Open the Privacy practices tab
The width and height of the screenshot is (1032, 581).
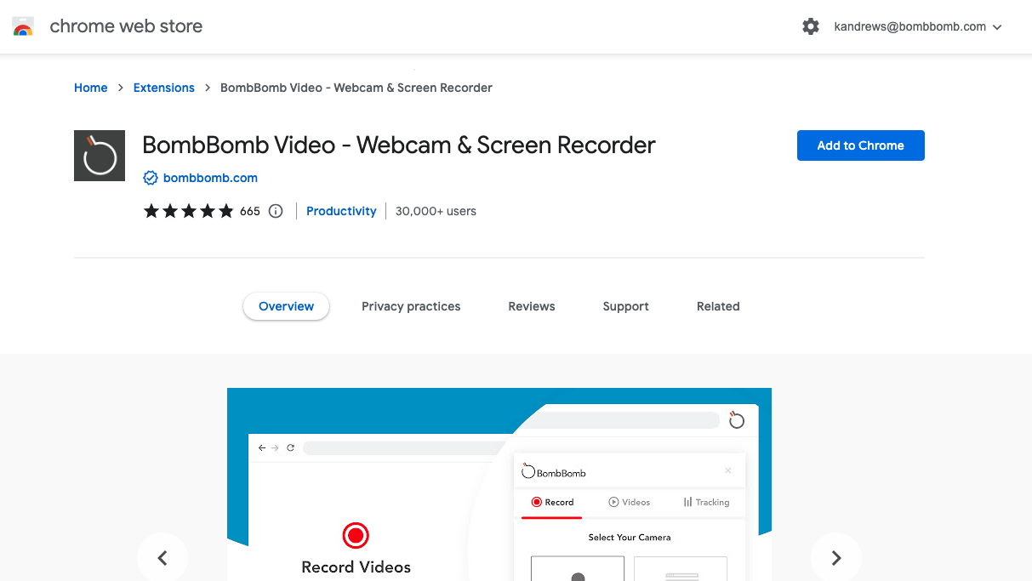[x=411, y=306]
